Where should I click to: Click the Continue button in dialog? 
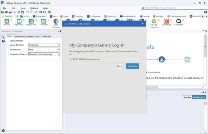[x=132, y=66]
